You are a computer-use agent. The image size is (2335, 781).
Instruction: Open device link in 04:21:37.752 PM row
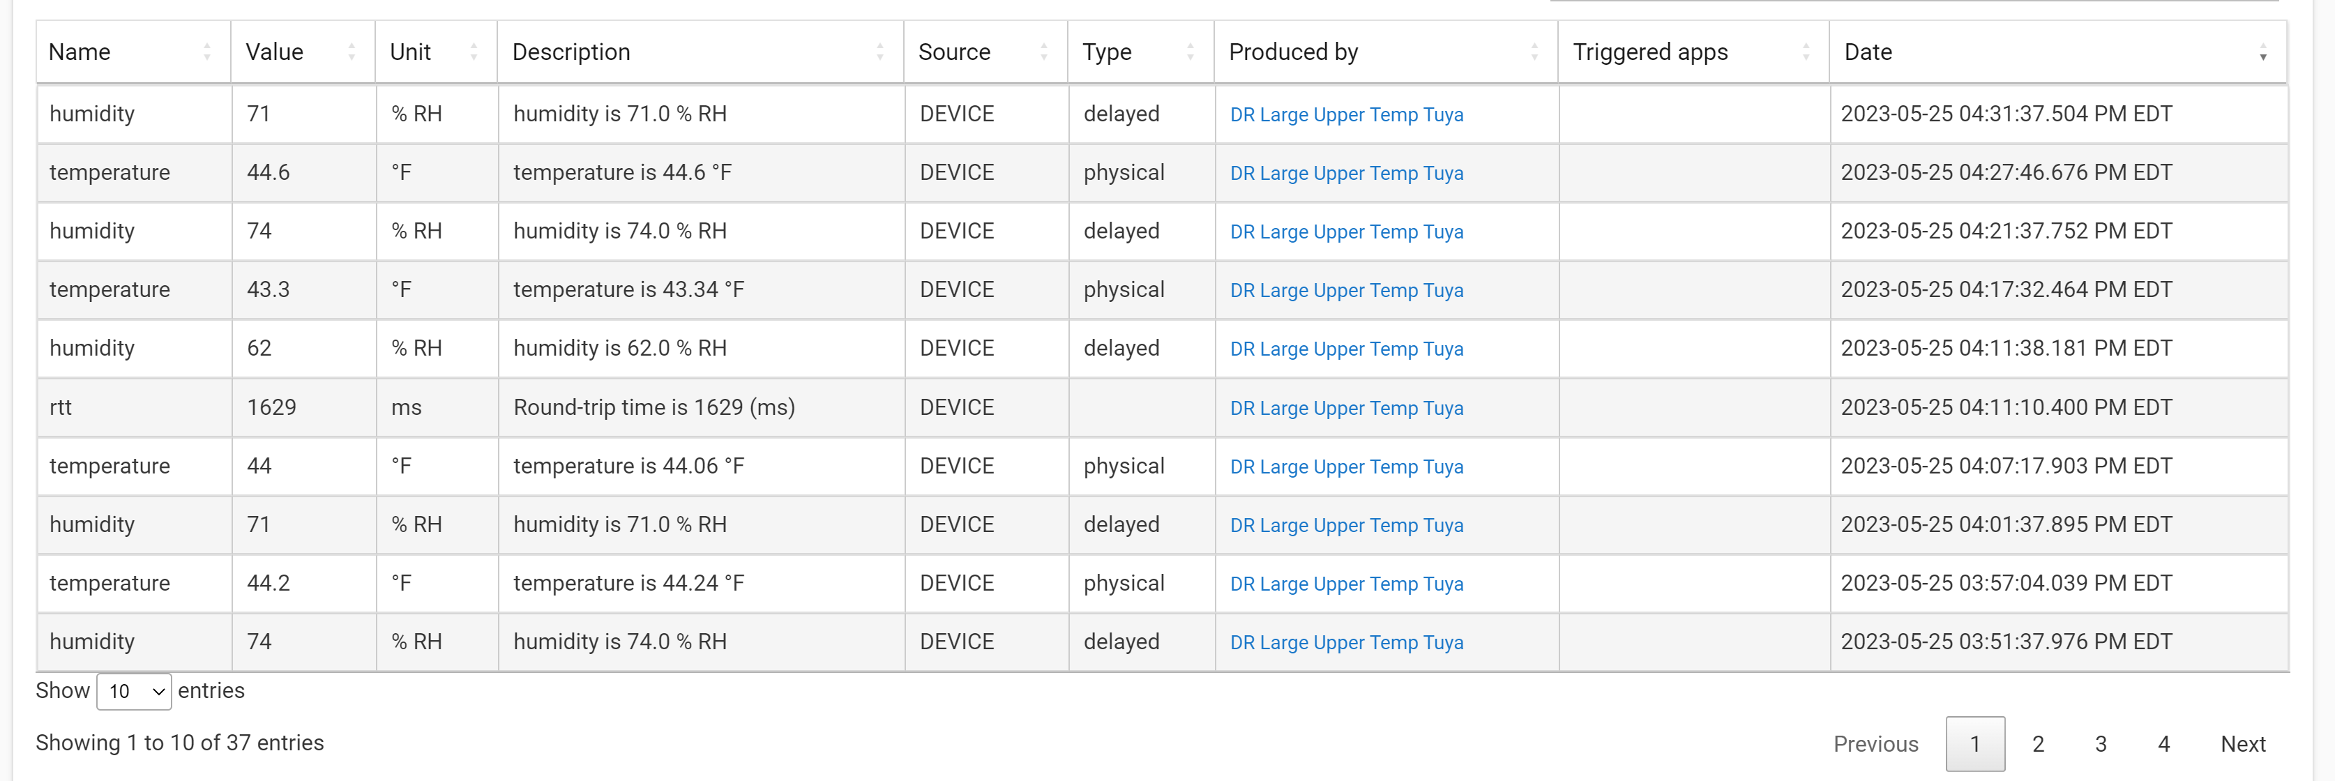1346,232
